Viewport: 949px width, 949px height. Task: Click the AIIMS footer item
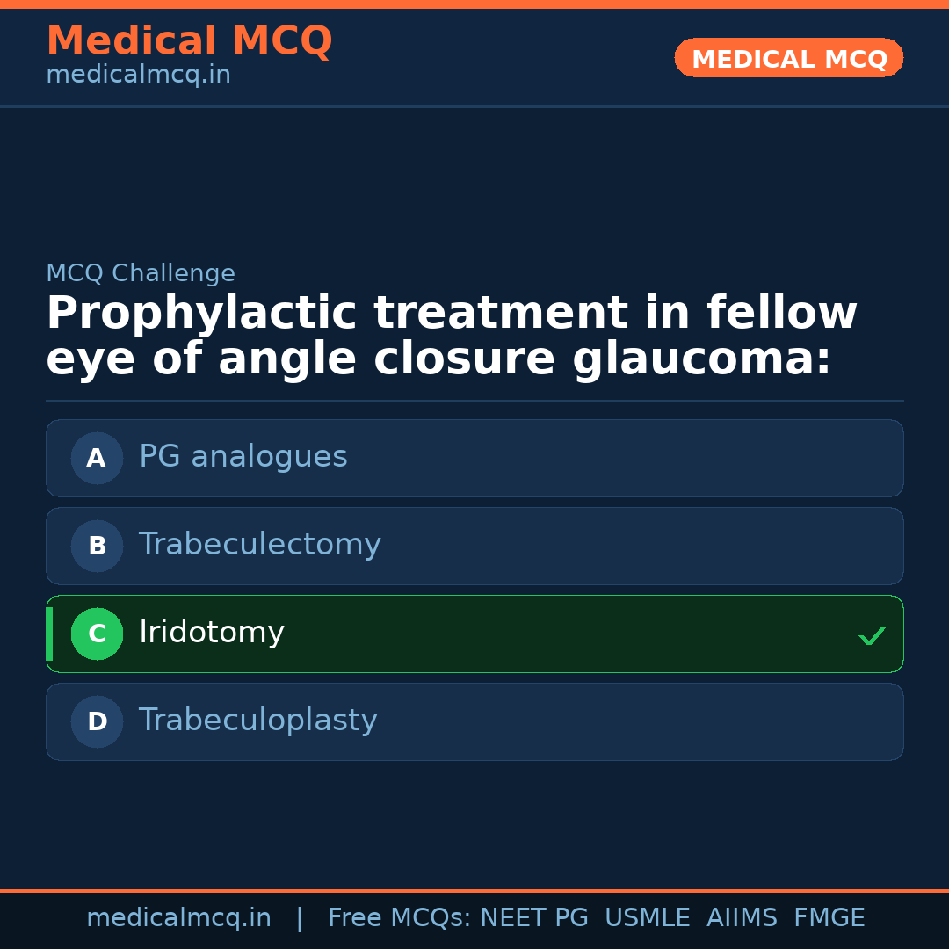click(742, 918)
